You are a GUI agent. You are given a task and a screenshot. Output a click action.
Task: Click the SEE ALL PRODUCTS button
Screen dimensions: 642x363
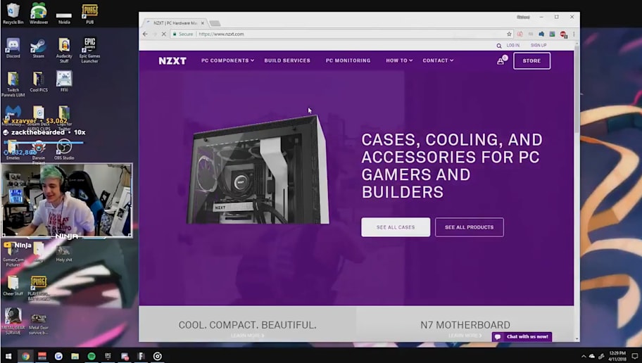pos(470,227)
